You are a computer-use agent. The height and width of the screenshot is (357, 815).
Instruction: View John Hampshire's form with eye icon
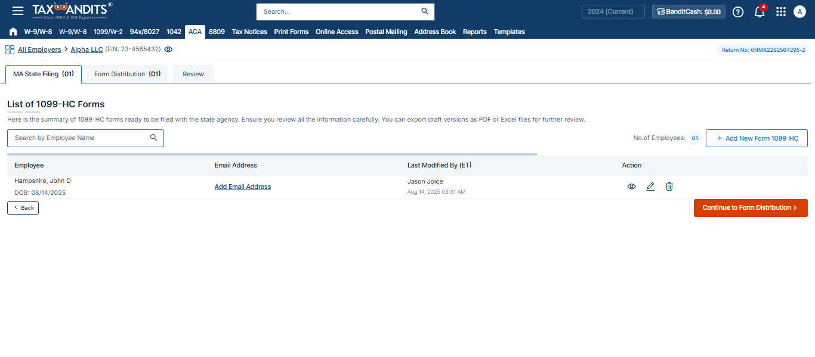(631, 187)
